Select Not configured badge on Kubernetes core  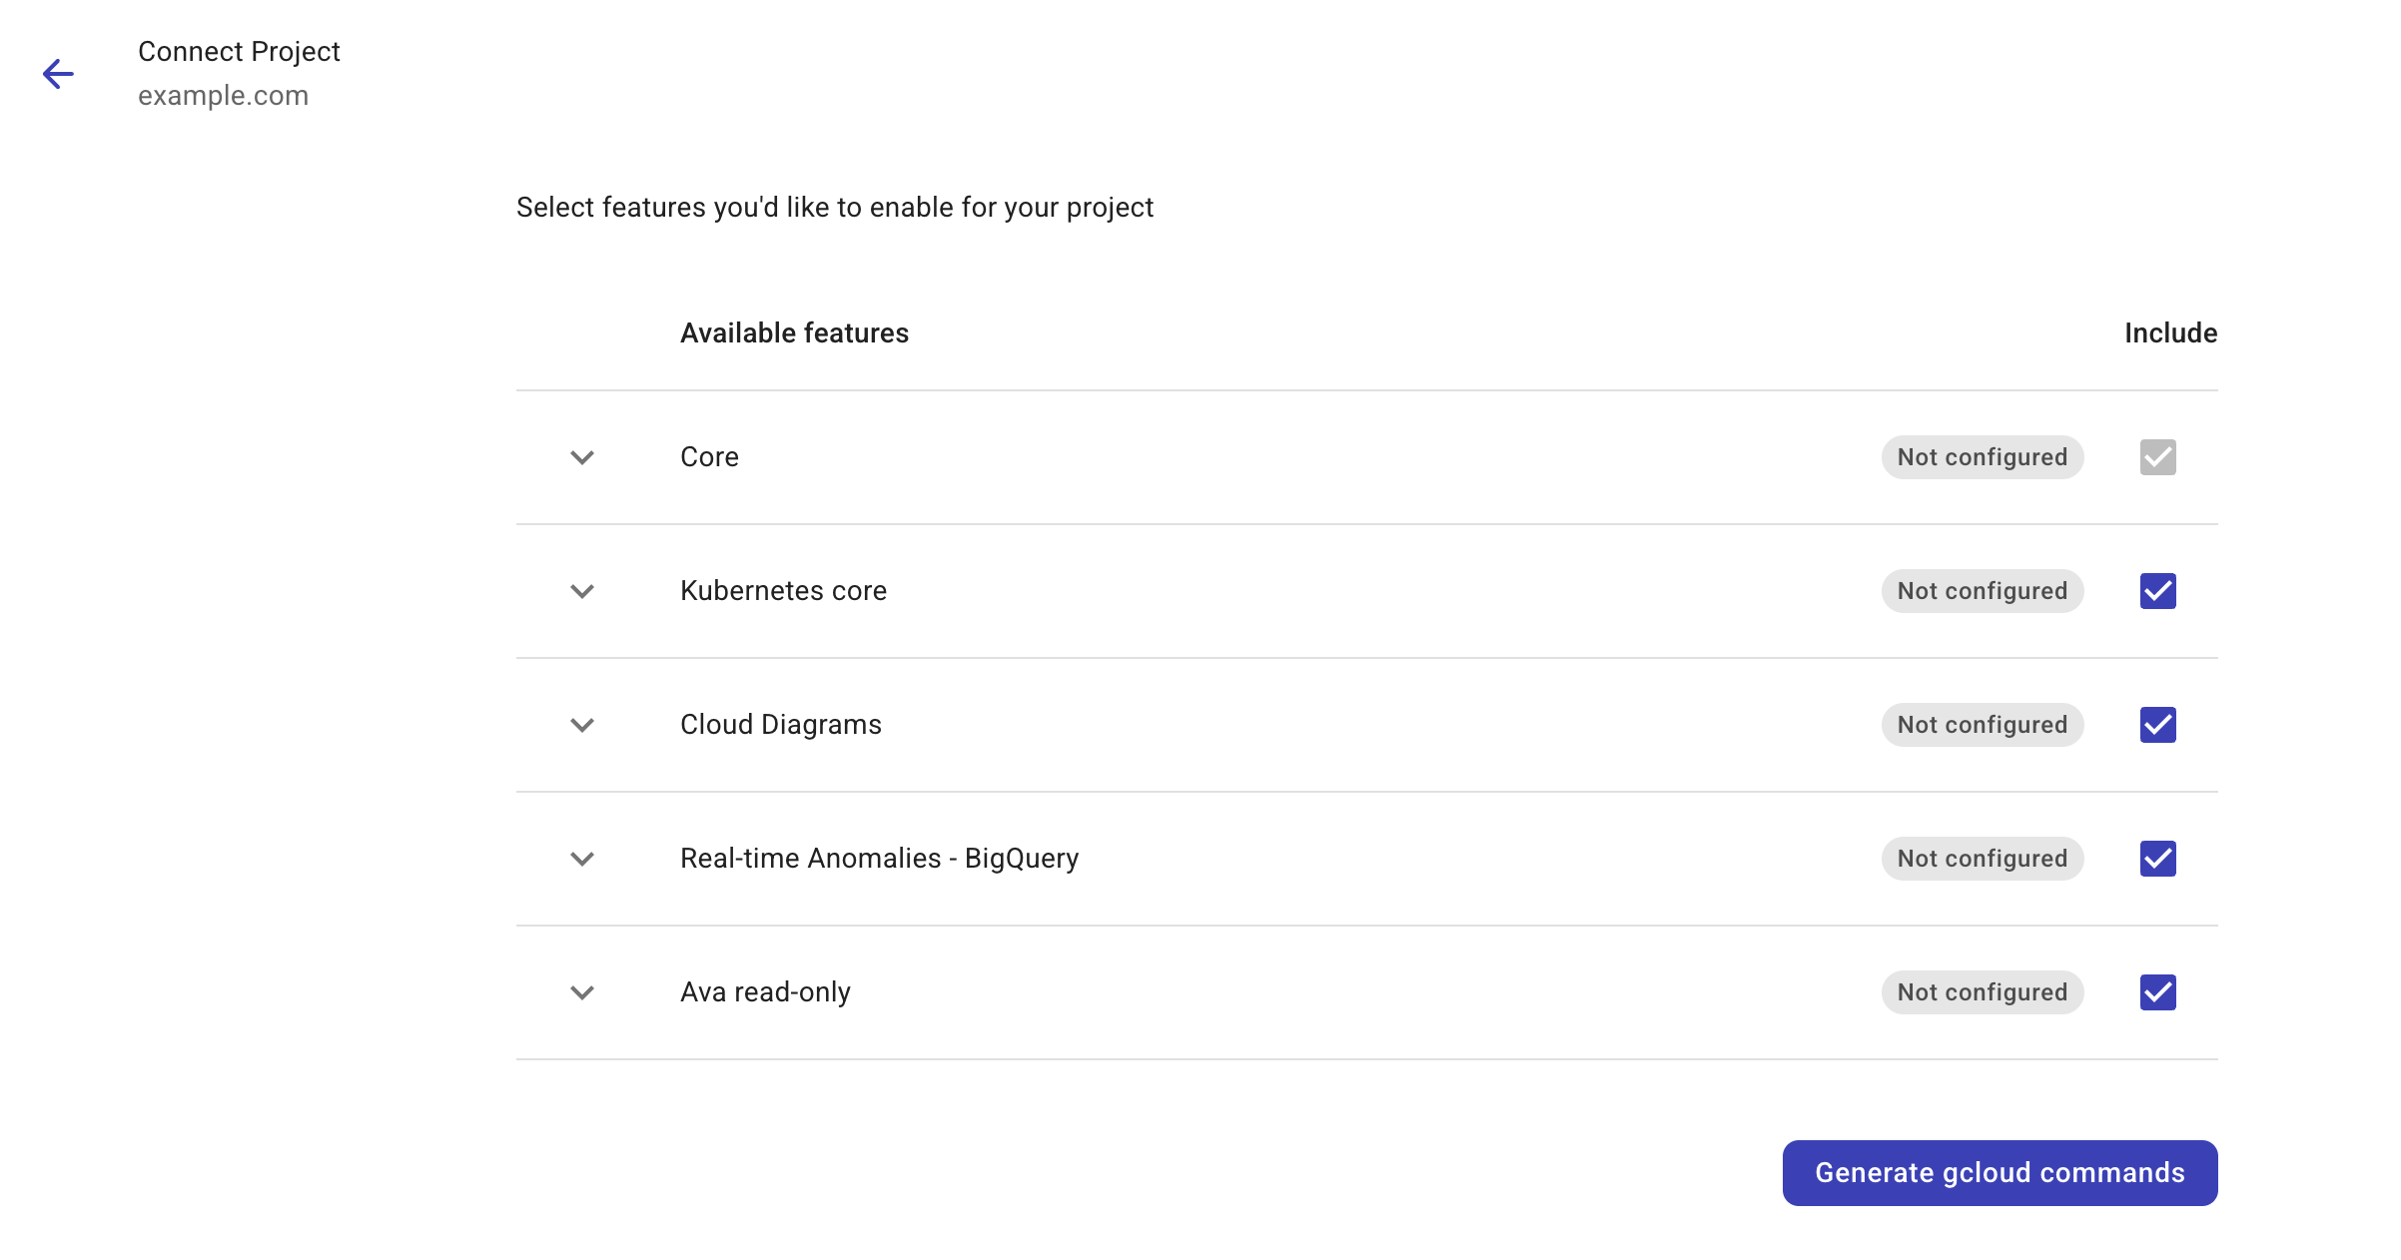(x=1982, y=590)
